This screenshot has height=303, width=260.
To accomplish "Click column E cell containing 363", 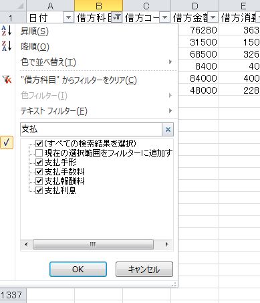I will point(239,30).
